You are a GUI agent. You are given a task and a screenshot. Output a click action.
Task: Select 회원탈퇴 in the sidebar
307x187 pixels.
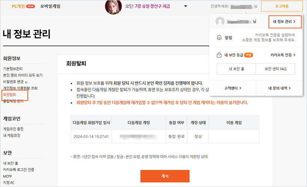9,95
